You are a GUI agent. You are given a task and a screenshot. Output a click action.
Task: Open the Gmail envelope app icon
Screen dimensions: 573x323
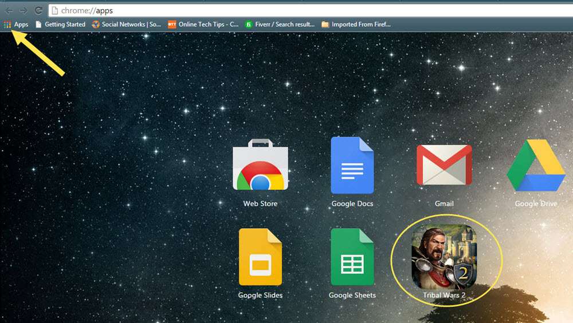444,165
